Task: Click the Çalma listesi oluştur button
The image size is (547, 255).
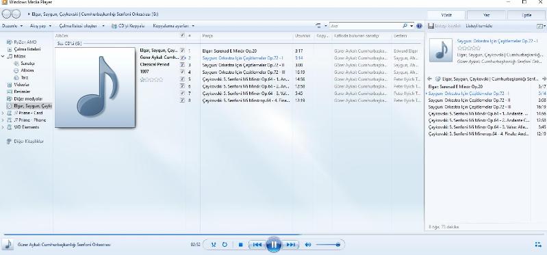Action: pos(78,26)
